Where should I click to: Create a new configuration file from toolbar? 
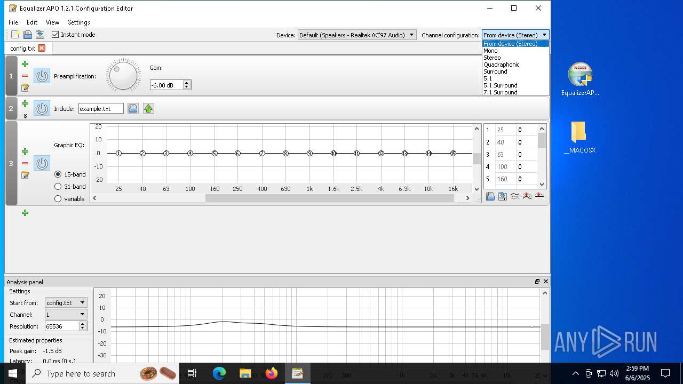15,35
